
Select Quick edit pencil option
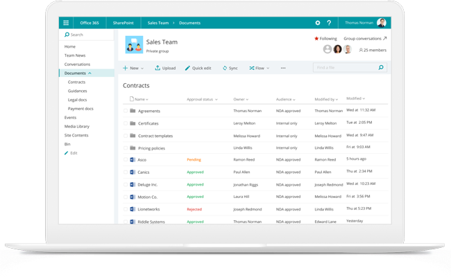198,68
